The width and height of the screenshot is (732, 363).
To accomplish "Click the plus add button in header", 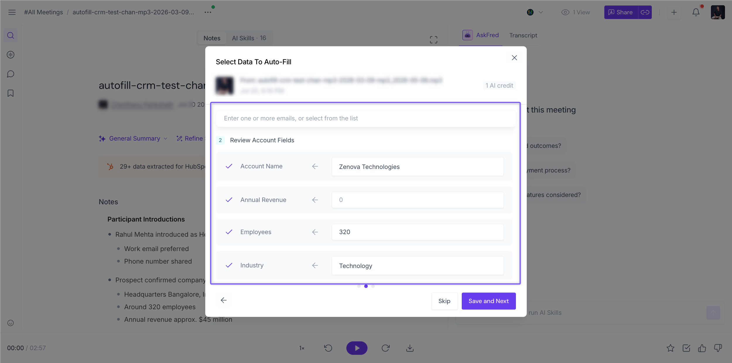I will pyautogui.click(x=674, y=12).
